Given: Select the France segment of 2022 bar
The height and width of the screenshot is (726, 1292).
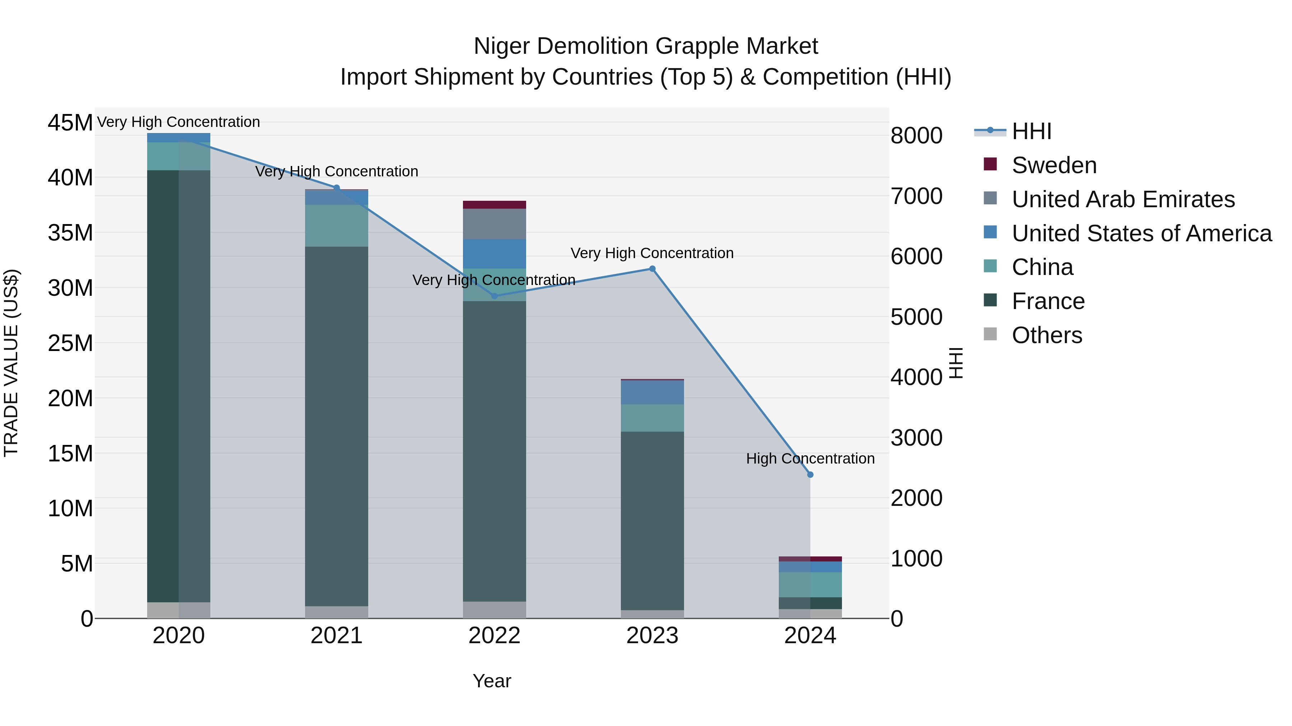Looking at the screenshot, I should 495,451.
